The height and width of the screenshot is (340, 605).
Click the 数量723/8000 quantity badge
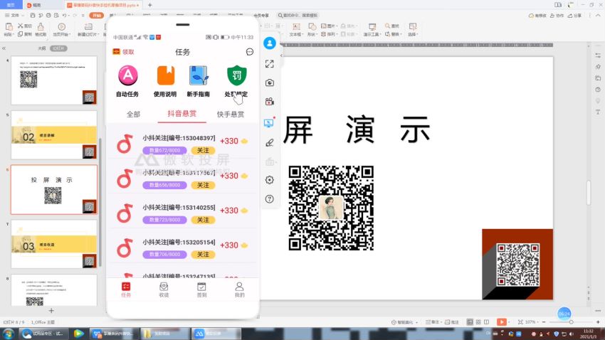tap(164, 220)
